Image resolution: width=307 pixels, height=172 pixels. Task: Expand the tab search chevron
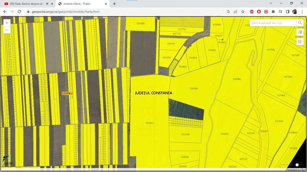[271, 3]
